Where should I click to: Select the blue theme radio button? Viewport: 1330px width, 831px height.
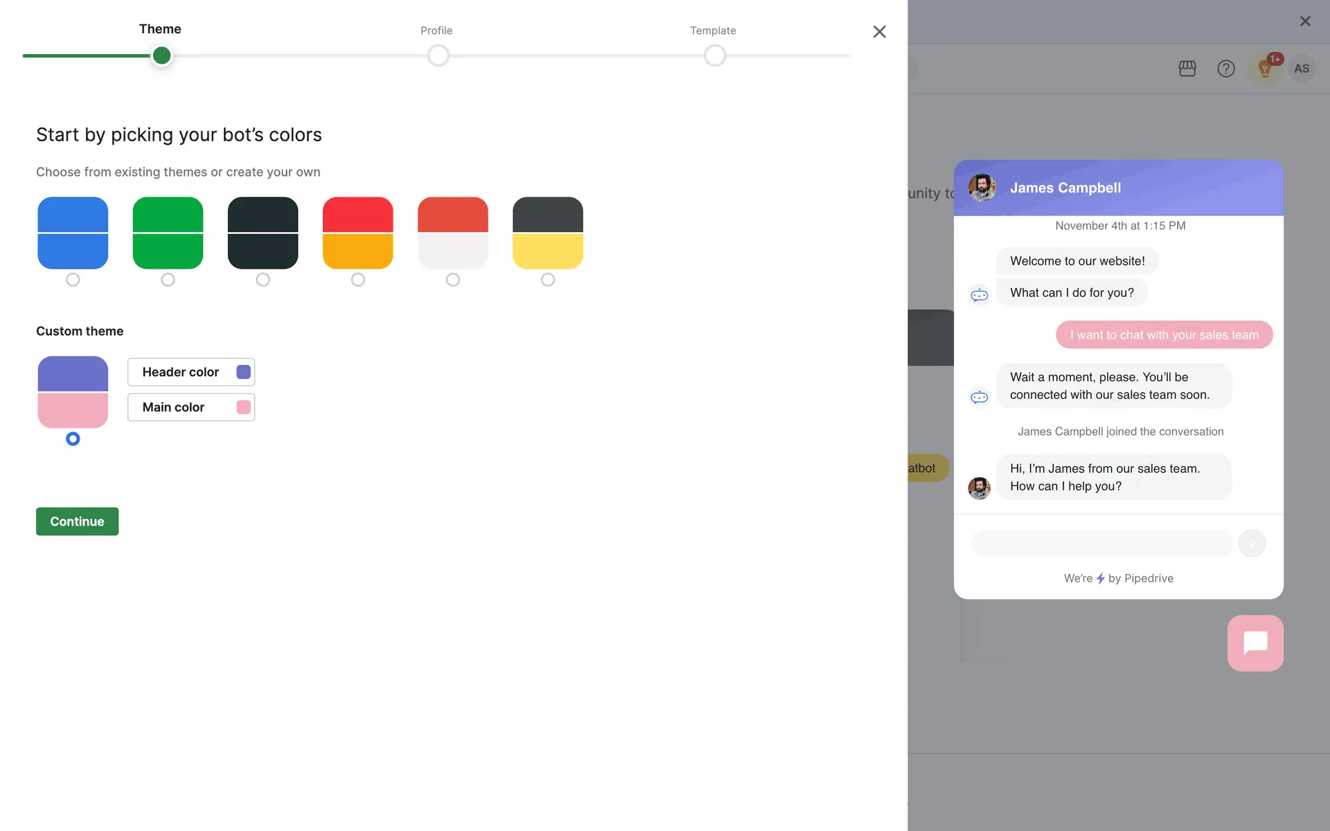(73, 280)
